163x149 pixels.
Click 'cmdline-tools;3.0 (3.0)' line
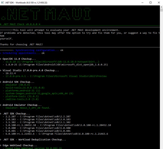pos(21,99)
